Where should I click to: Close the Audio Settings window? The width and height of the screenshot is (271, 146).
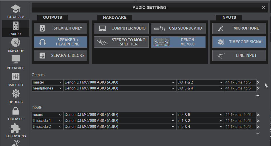coord(263,8)
